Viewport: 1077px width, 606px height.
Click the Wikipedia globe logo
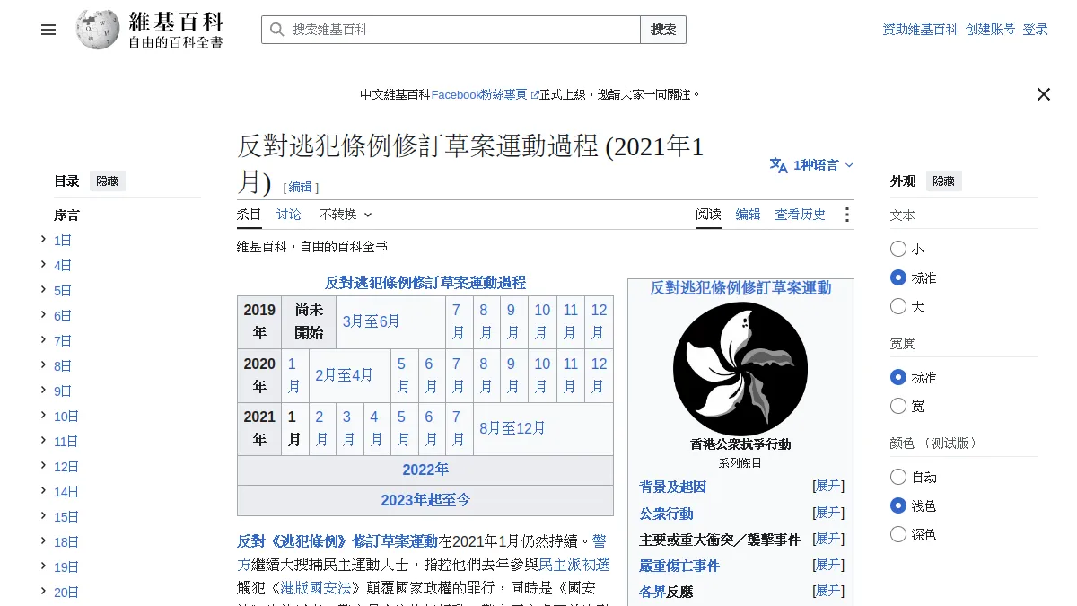(x=98, y=30)
